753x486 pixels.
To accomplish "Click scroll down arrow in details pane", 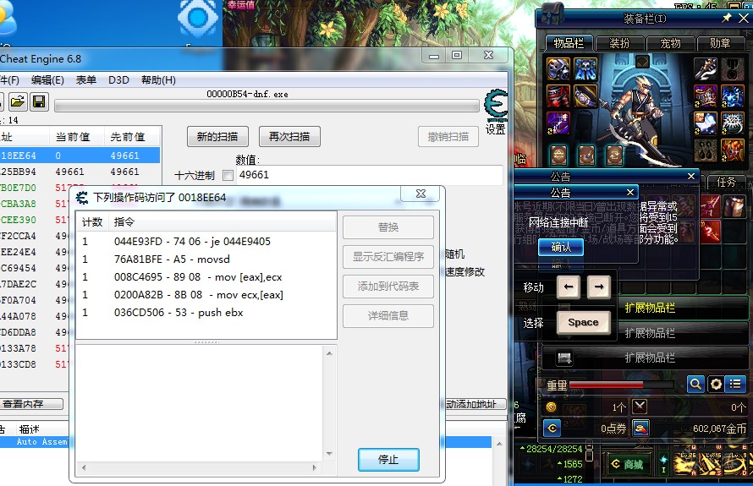I will [329, 453].
